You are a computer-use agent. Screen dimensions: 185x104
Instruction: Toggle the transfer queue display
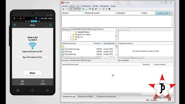(x=79, y=9)
